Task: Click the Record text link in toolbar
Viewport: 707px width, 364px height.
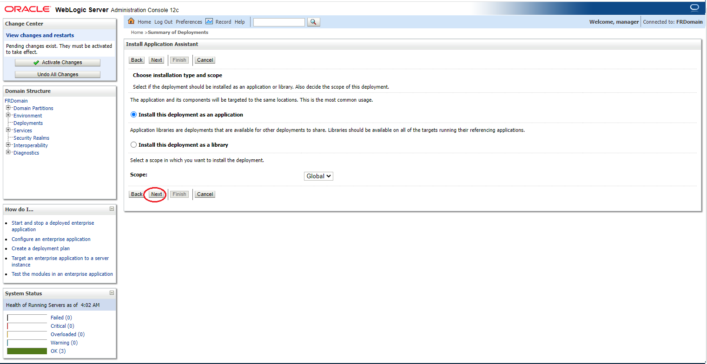Action: [223, 22]
